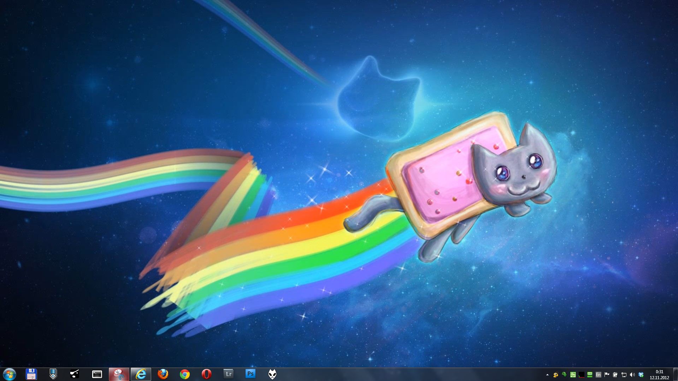Open the yellow webcam tray icon
This screenshot has height=381, width=678.
tap(556, 375)
